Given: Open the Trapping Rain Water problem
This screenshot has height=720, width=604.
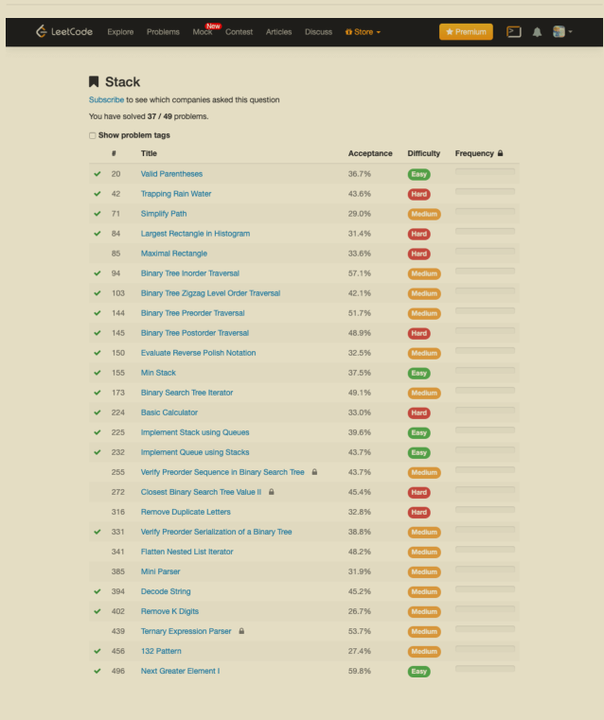Looking at the screenshot, I should coord(176,194).
